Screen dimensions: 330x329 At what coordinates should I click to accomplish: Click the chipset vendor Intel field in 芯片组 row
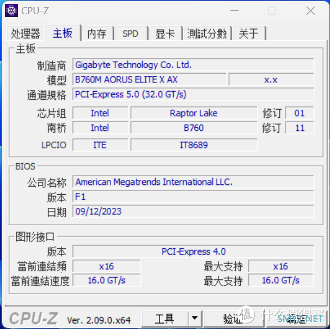pos(100,113)
